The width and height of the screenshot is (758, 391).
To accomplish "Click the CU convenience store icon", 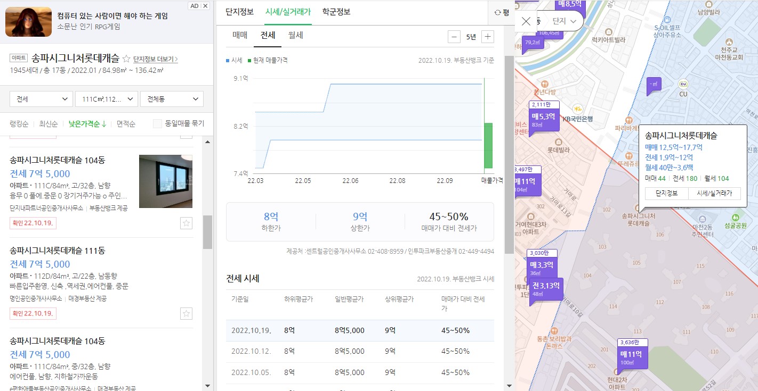I will [x=683, y=84].
